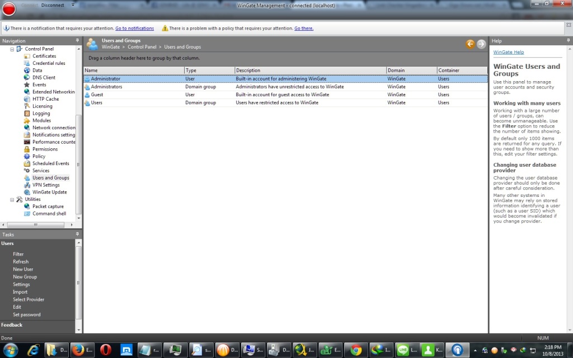Viewport: 573px width, 358px height.
Task: Pin the Tasks panel
Action: [x=77, y=234]
